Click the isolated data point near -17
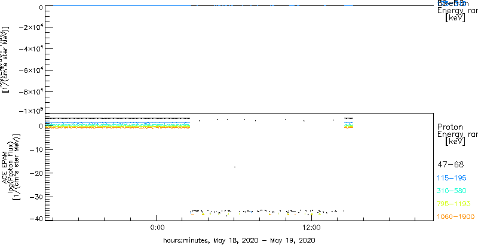 pos(235,167)
